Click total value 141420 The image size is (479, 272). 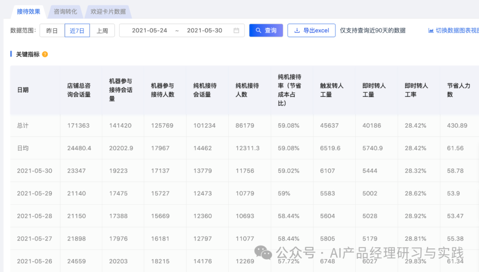point(120,126)
